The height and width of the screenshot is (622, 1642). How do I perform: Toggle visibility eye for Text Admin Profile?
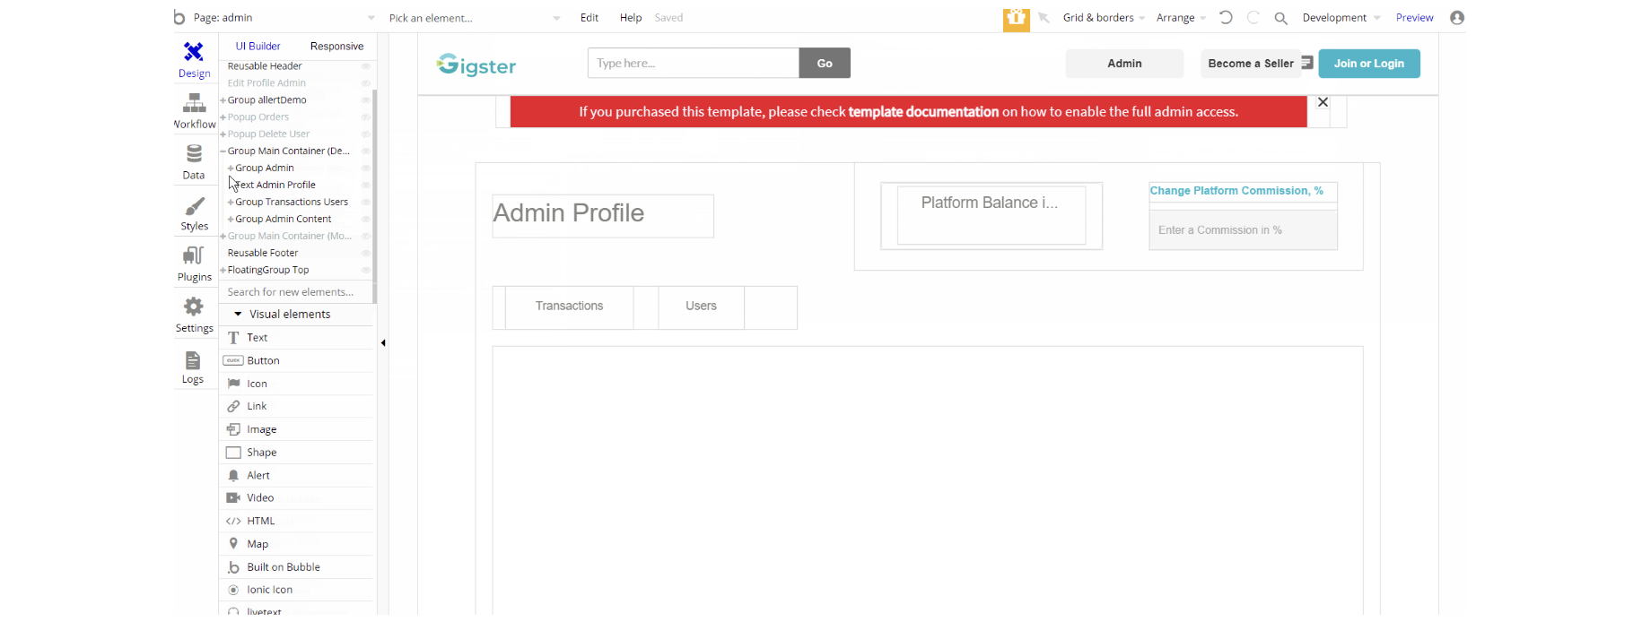pos(365,186)
